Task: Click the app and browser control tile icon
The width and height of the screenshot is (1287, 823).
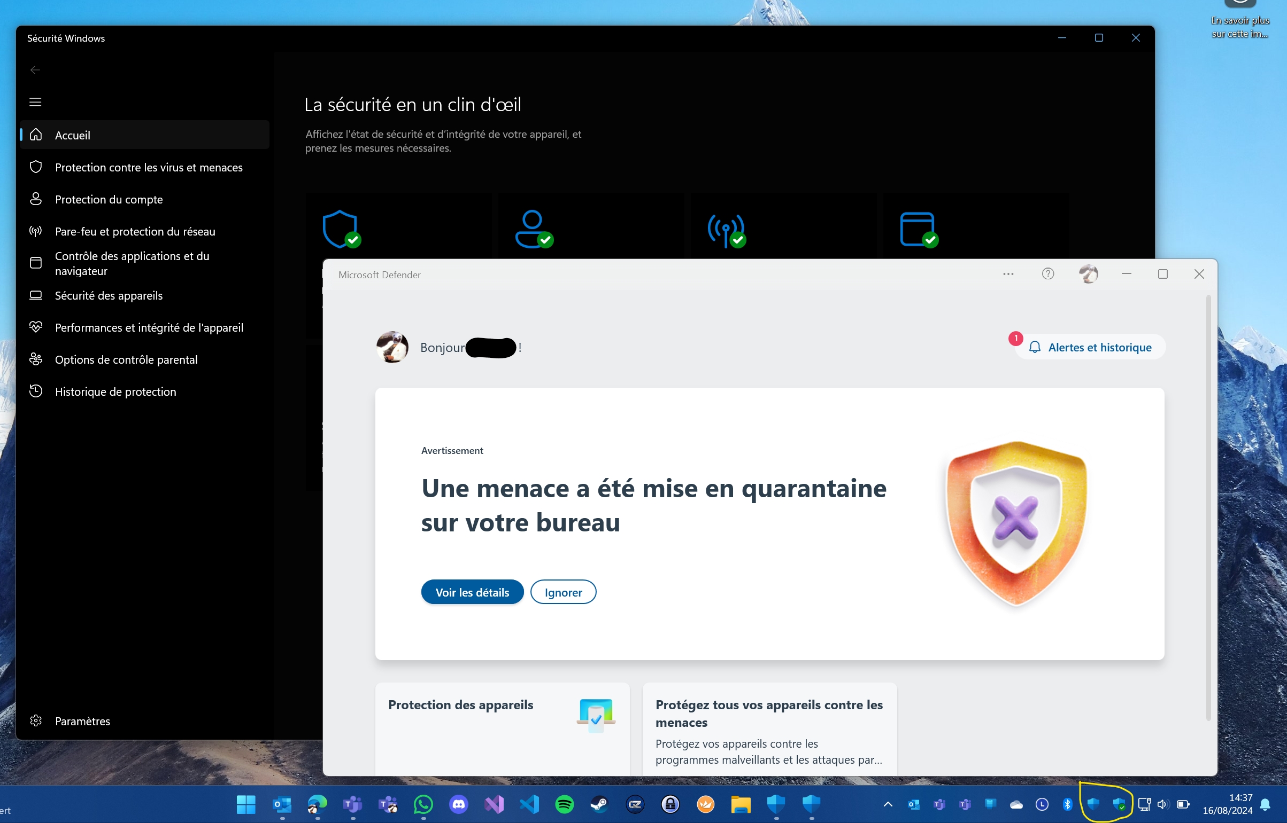Action: [918, 229]
